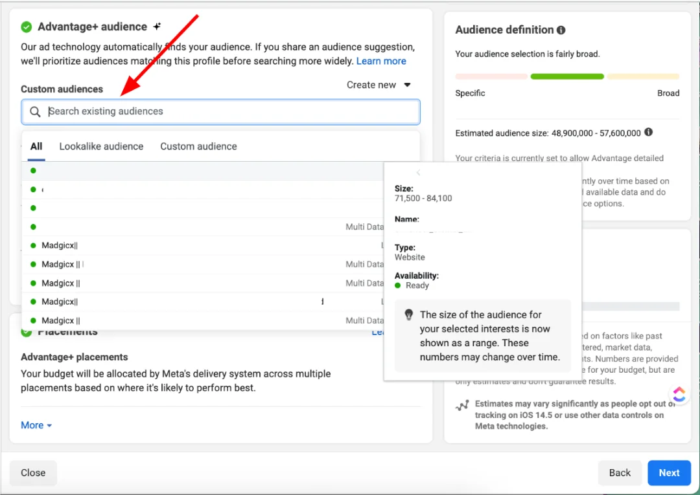Viewport: 700px width, 495px height.
Task: Open the Create new dropdown
Action: [x=379, y=85]
